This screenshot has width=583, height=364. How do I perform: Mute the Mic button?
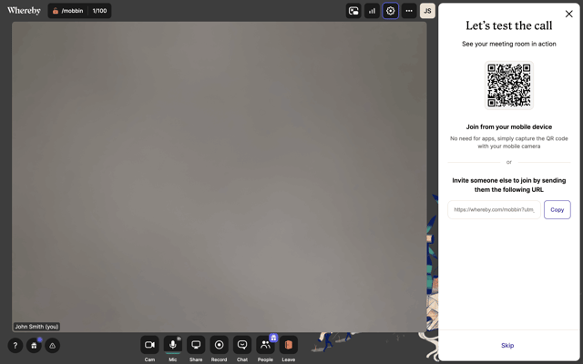click(173, 345)
